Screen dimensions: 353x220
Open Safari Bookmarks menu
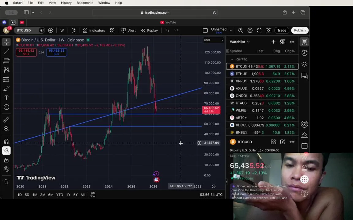click(85, 3)
